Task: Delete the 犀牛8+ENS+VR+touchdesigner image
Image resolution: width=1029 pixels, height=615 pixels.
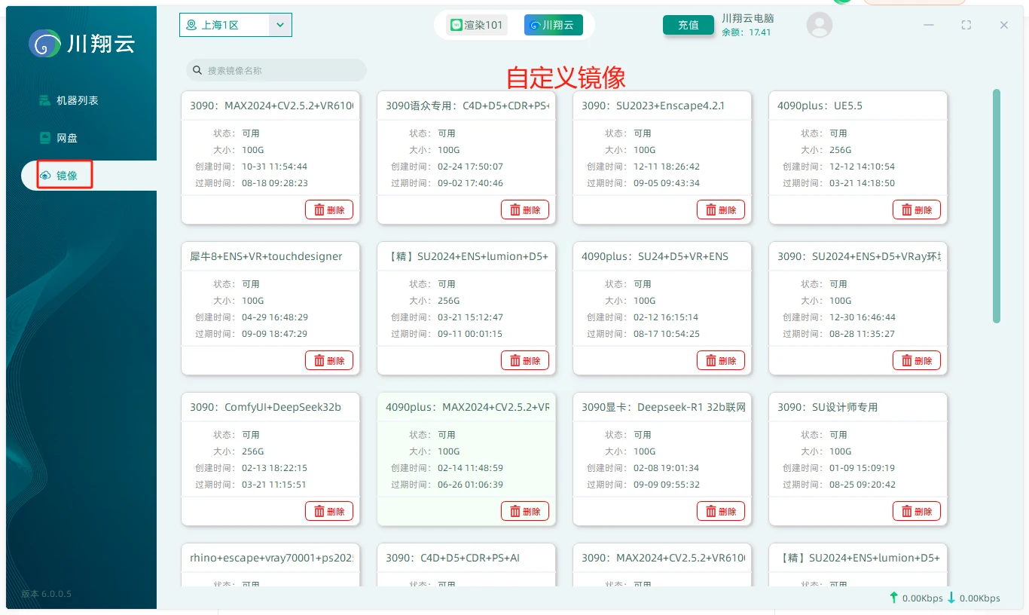Action: pos(329,360)
